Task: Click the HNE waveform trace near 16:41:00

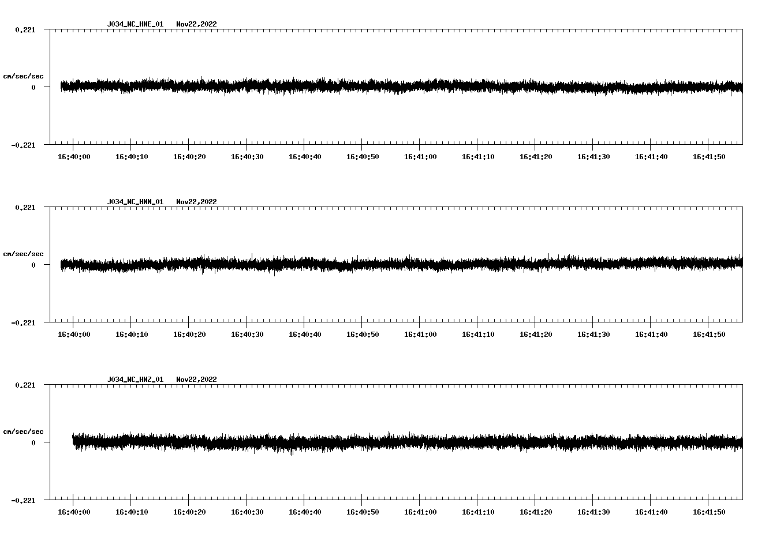Action: tap(420, 86)
